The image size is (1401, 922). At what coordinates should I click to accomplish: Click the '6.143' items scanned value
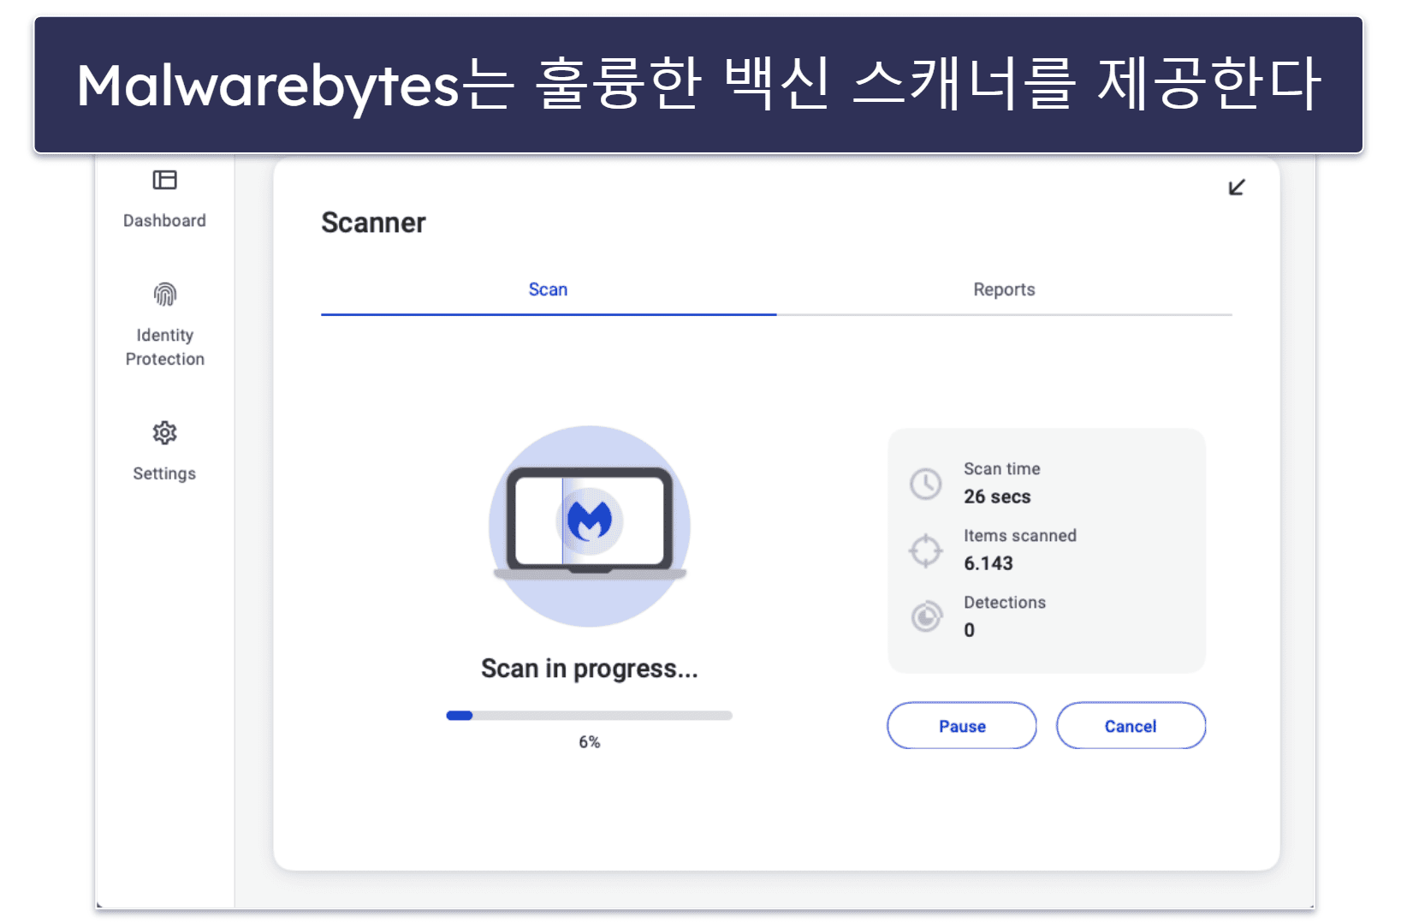988,563
